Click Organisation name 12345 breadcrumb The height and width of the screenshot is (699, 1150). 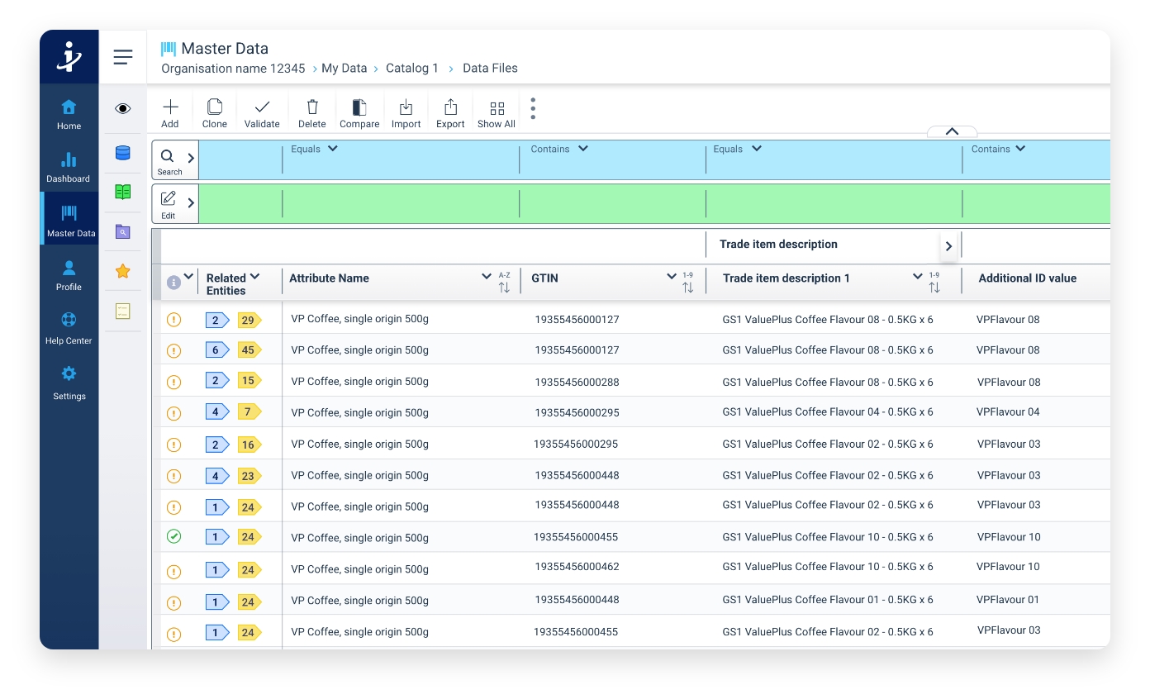233,69
